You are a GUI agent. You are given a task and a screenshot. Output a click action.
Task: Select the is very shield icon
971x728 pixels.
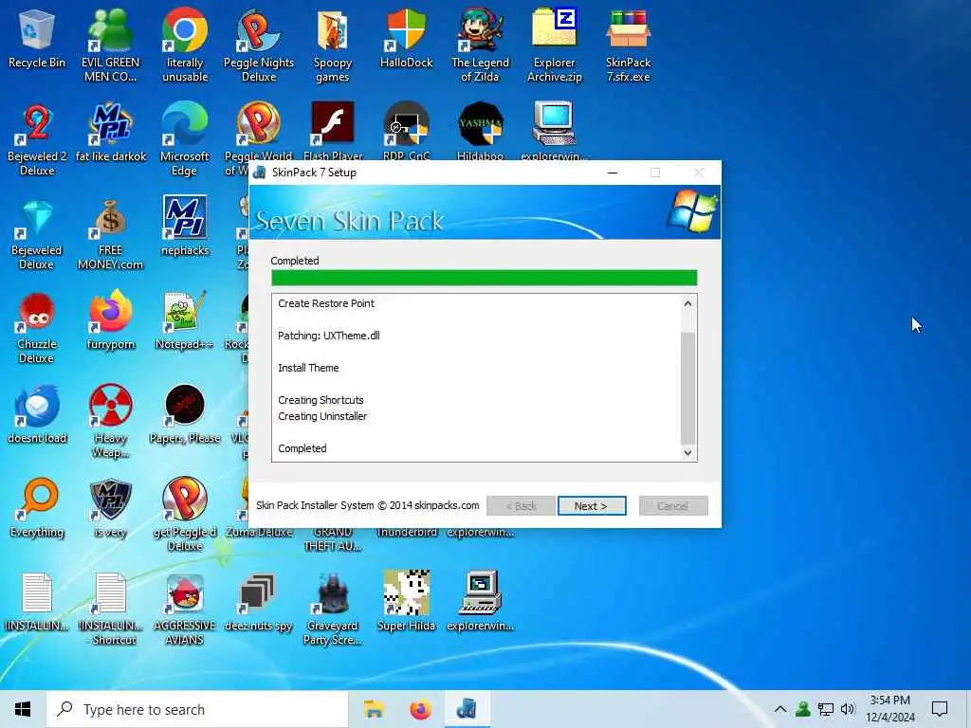coord(110,509)
